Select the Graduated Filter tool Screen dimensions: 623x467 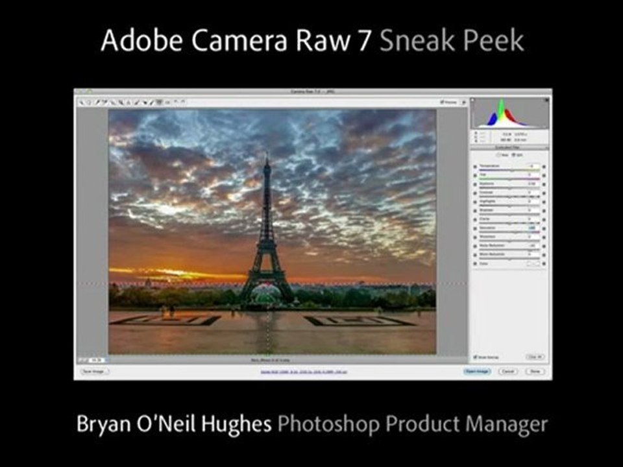[159, 102]
